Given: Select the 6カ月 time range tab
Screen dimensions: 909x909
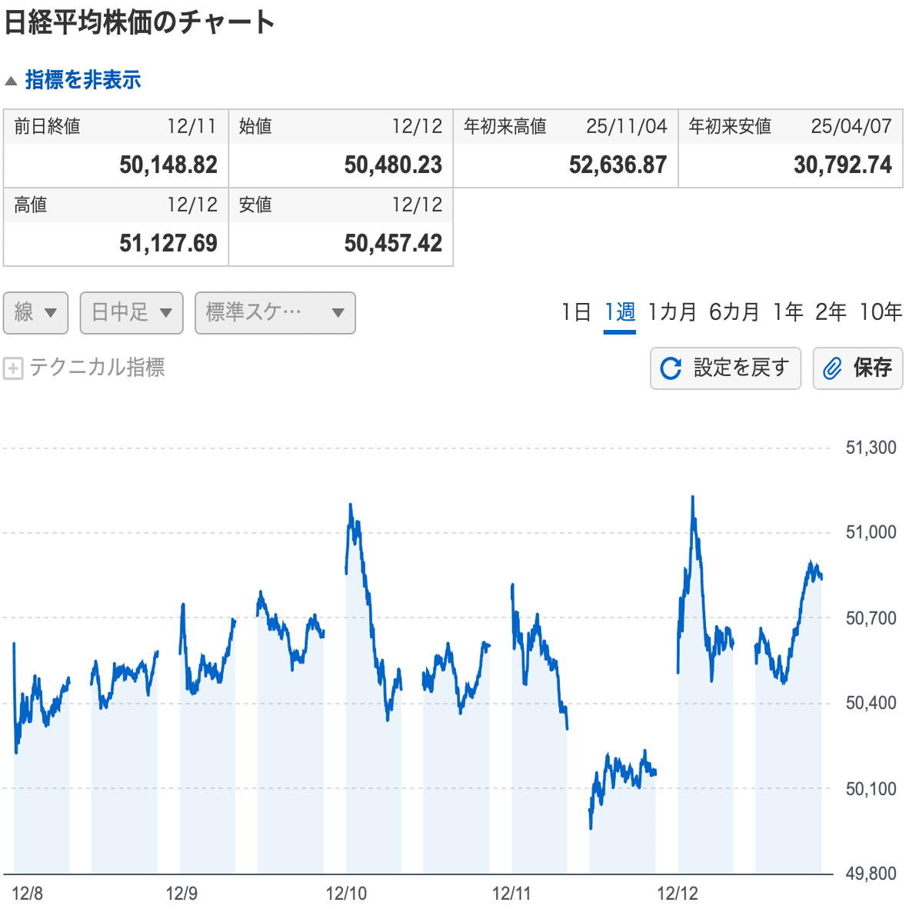Looking at the screenshot, I should point(734,312).
